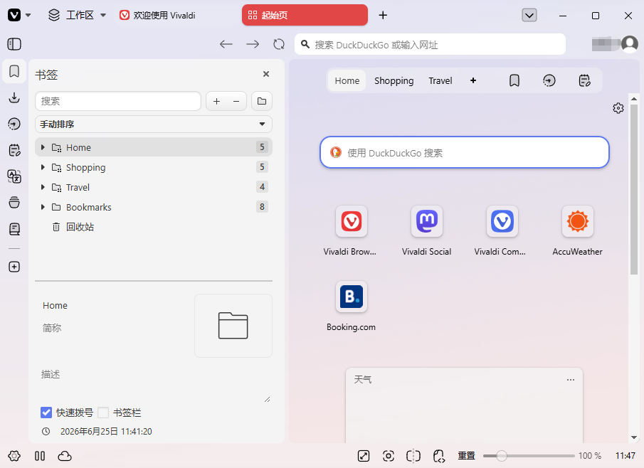Switch to the Shopping speed dial tab
This screenshot has width=644, height=468.
(x=394, y=80)
